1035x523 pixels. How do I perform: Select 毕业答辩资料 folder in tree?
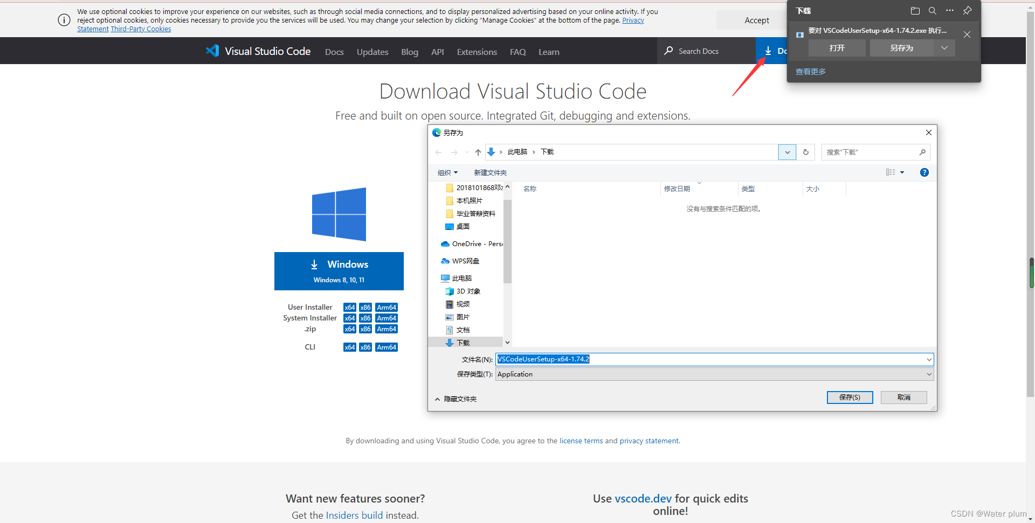pyautogui.click(x=471, y=214)
